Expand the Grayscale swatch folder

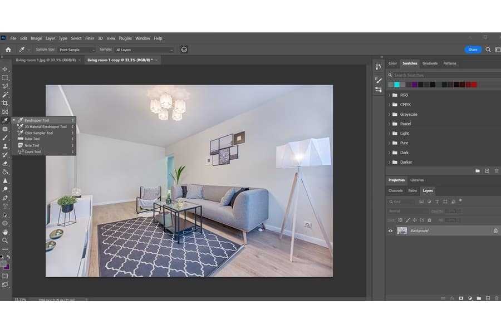(389, 115)
